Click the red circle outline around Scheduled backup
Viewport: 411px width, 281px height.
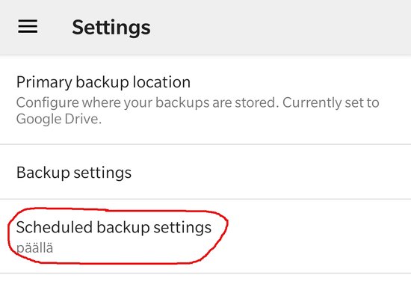[118, 210]
